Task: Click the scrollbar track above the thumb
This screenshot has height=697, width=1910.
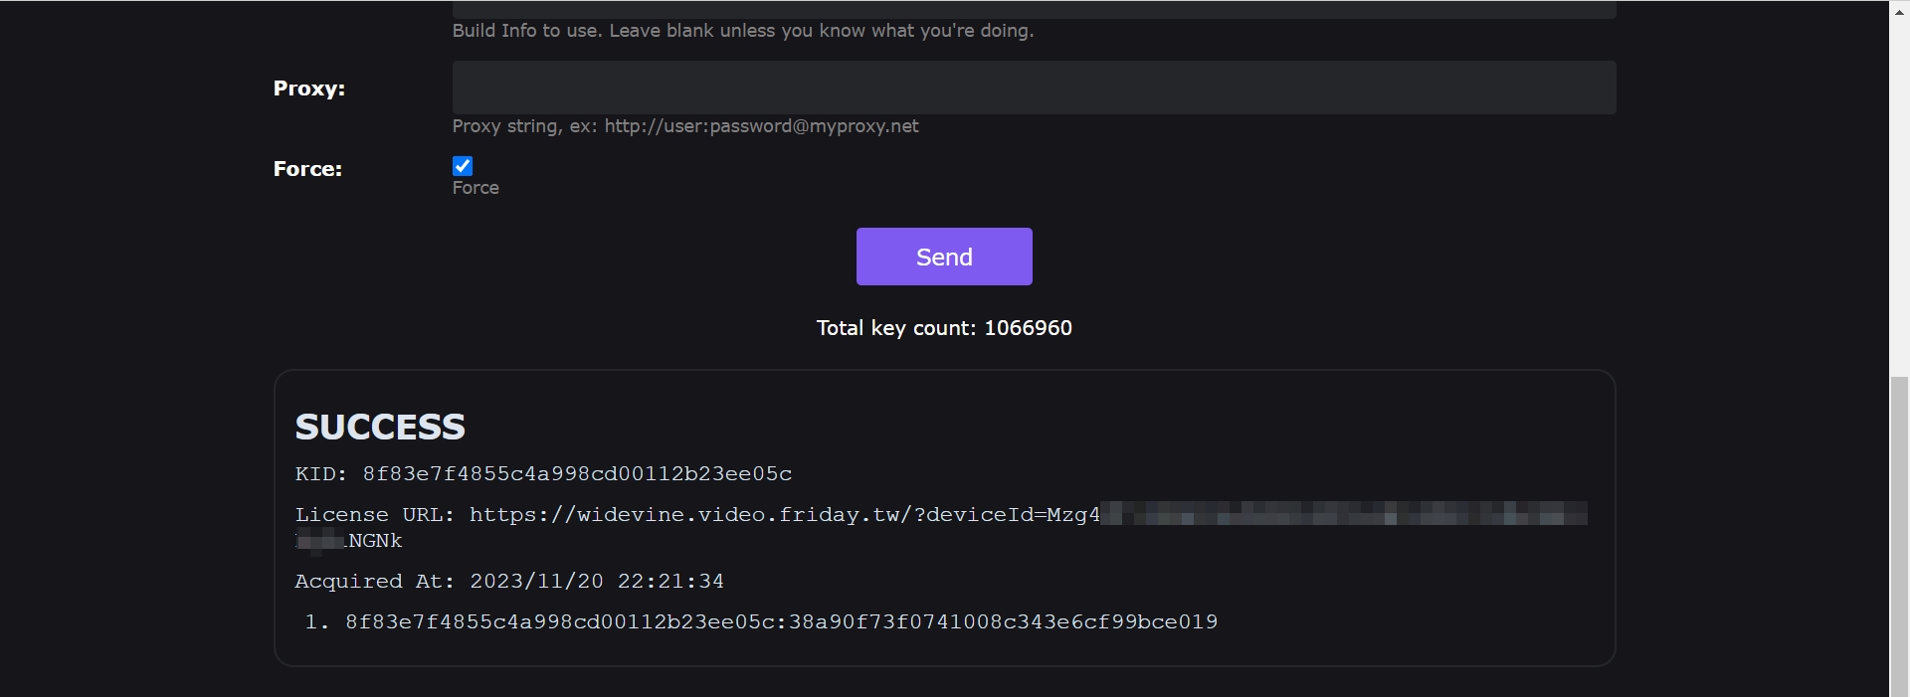Action: tap(1899, 189)
